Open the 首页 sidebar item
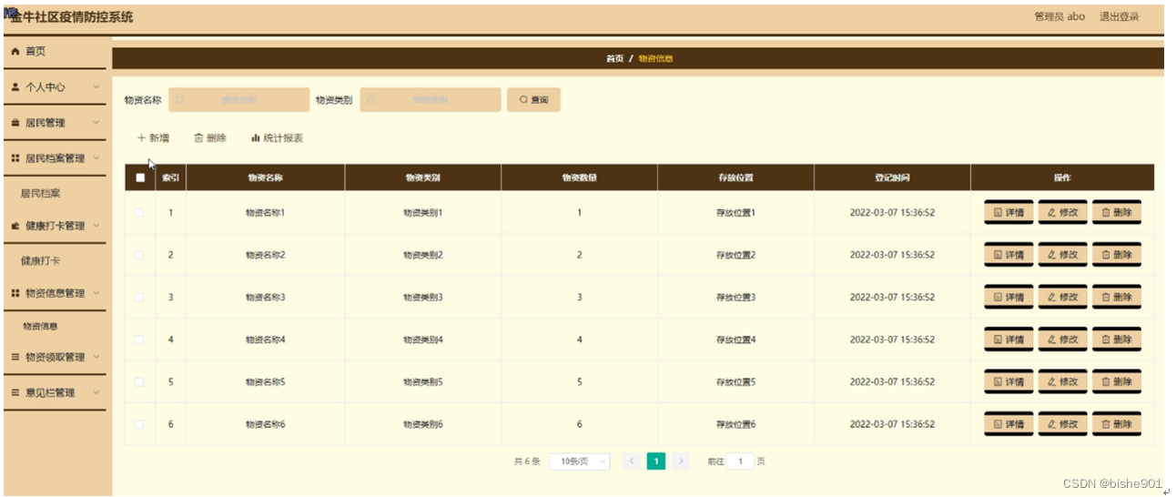Image resolution: width=1176 pixels, height=497 pixels. pos(55,52)
